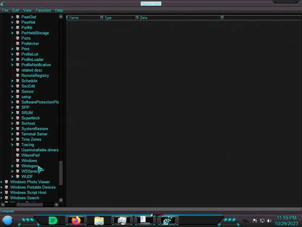Expand the ProfileList key
Image resolution: width=302 pixels, height=227 pixels.
point(12,54)
